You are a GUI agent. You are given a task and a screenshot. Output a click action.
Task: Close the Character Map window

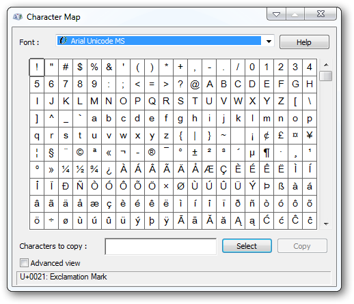point(321,14)
